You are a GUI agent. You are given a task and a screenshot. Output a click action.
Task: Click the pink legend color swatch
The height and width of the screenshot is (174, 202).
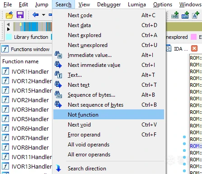click(x=193, y=37)
